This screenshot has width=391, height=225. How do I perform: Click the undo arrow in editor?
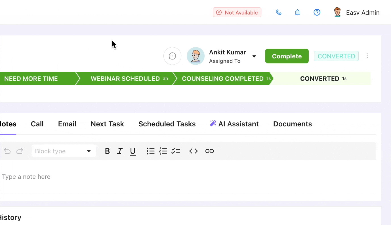click(x=7, y=151)
